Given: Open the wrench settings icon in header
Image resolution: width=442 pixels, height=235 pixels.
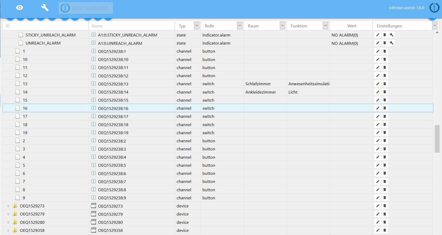Looking at the screenshot, I should pos(45,8).
